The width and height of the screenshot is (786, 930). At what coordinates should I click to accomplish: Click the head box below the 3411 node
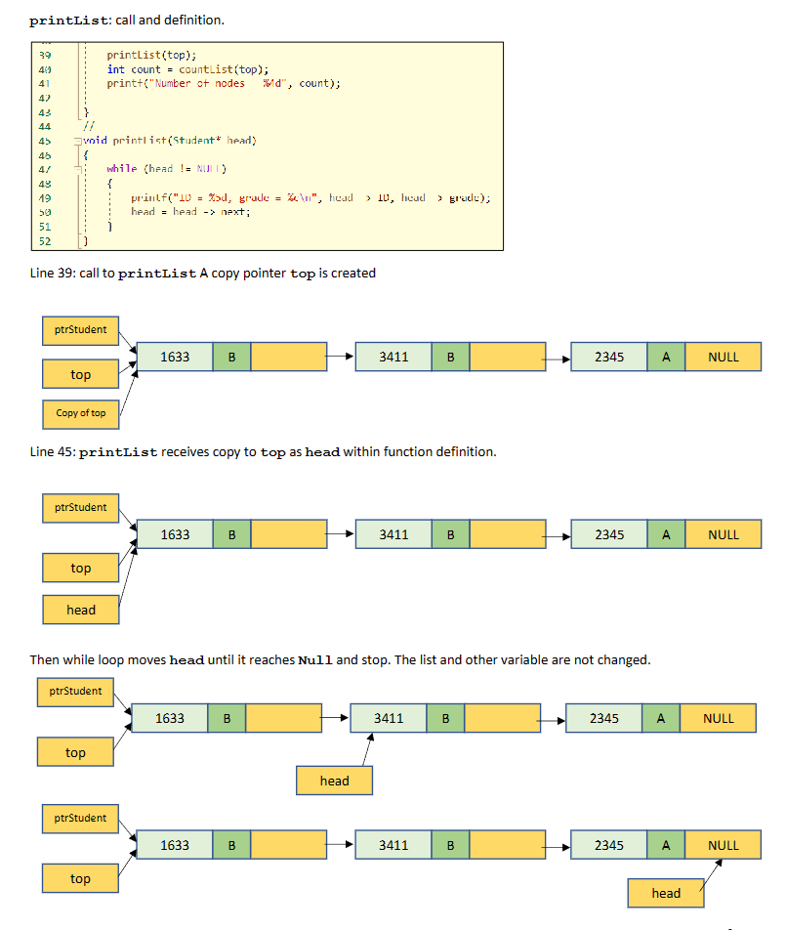pos(334,780)
